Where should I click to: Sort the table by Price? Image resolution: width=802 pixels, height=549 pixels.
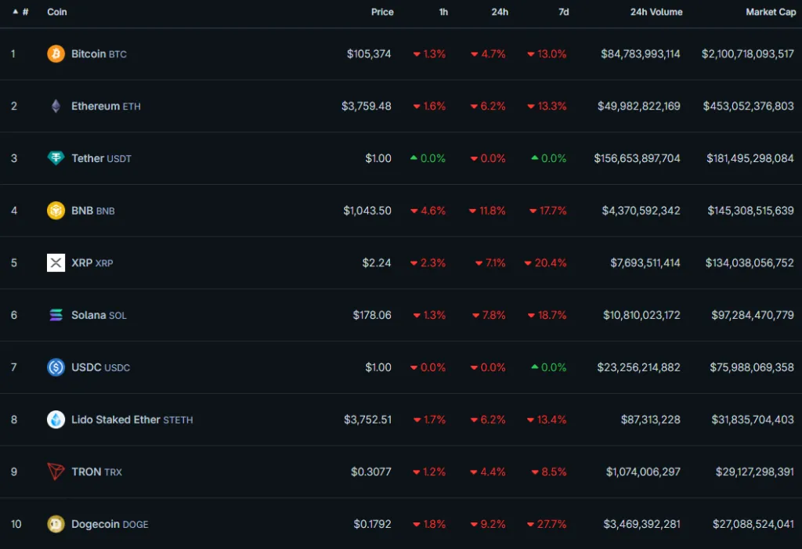pos(382,12)
